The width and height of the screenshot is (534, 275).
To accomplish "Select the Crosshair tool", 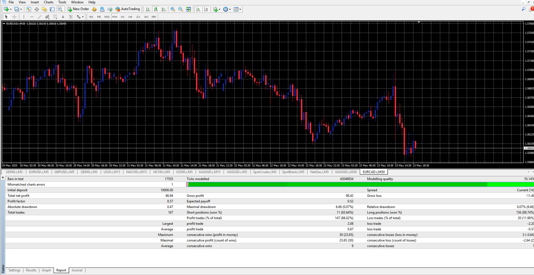I will click(15, 17).
